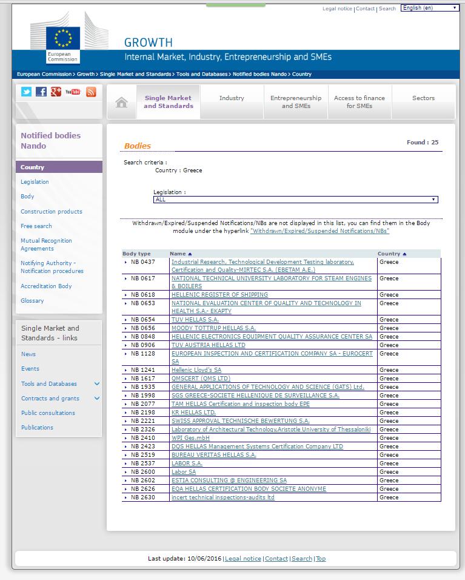Open the Glossary sidebar link

pos(32,301)
